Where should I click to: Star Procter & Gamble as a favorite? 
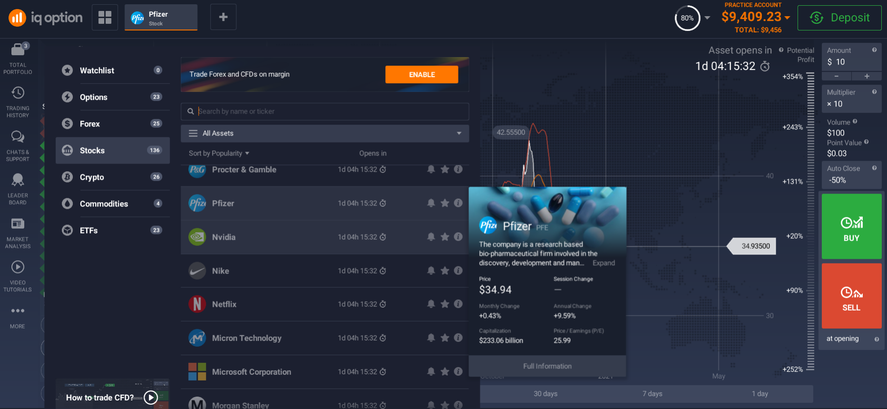click(x=445, y=169)
